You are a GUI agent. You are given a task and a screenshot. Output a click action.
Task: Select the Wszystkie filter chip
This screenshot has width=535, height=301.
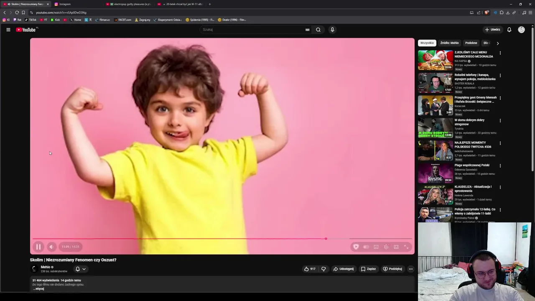pos(427,43)
